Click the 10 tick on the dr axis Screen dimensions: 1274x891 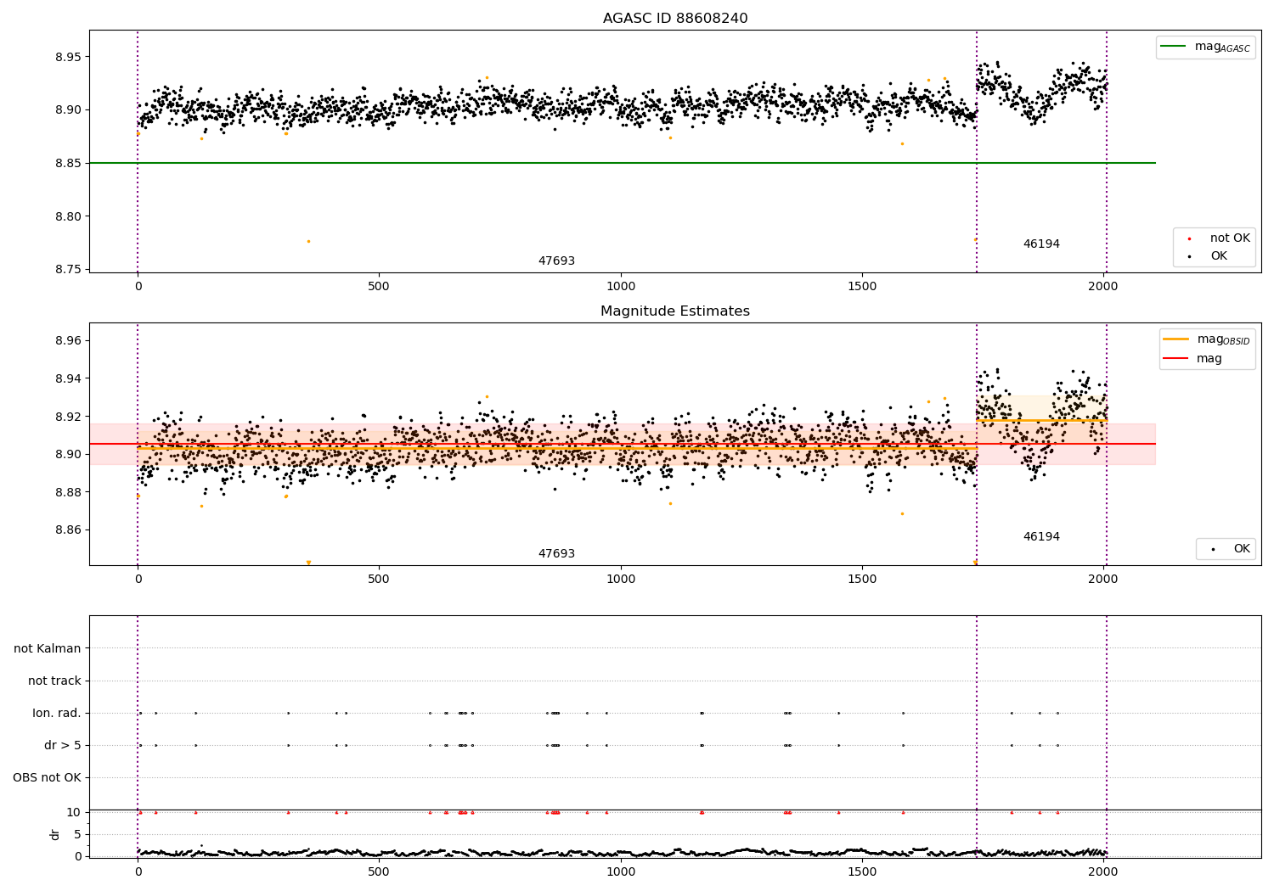point(74,812)
